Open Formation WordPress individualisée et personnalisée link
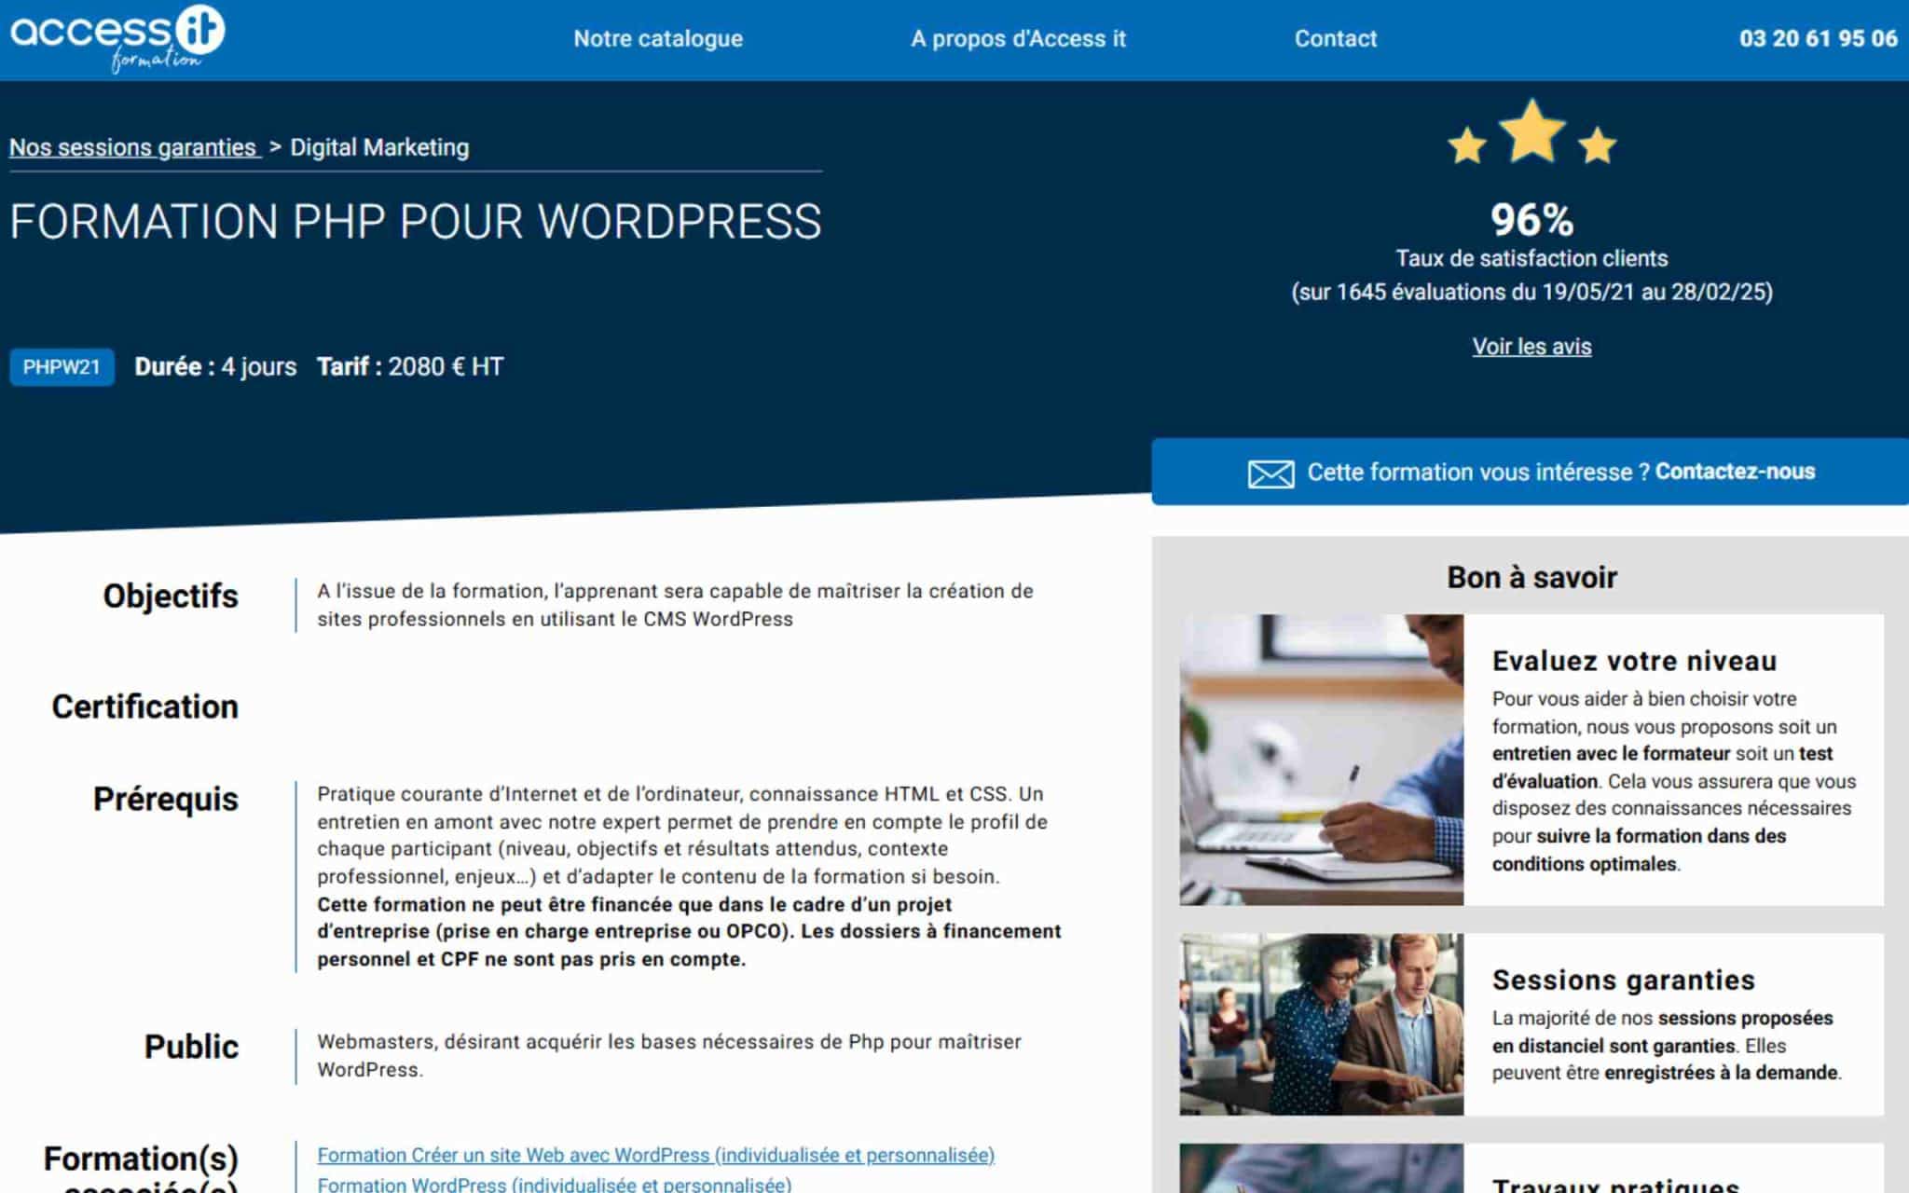Viewport: 1909px width, 1193px height. pos(554,1184)
